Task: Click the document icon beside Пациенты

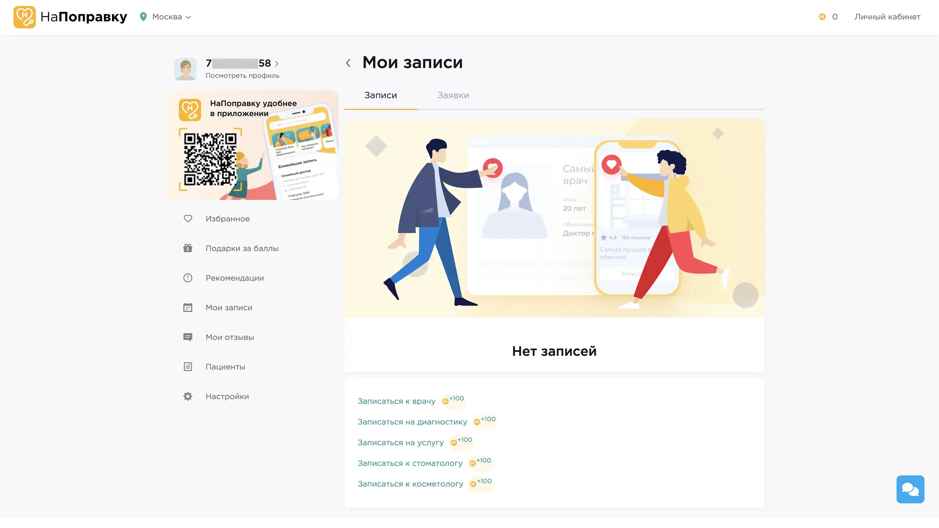Action: click(x=188, y=367)
